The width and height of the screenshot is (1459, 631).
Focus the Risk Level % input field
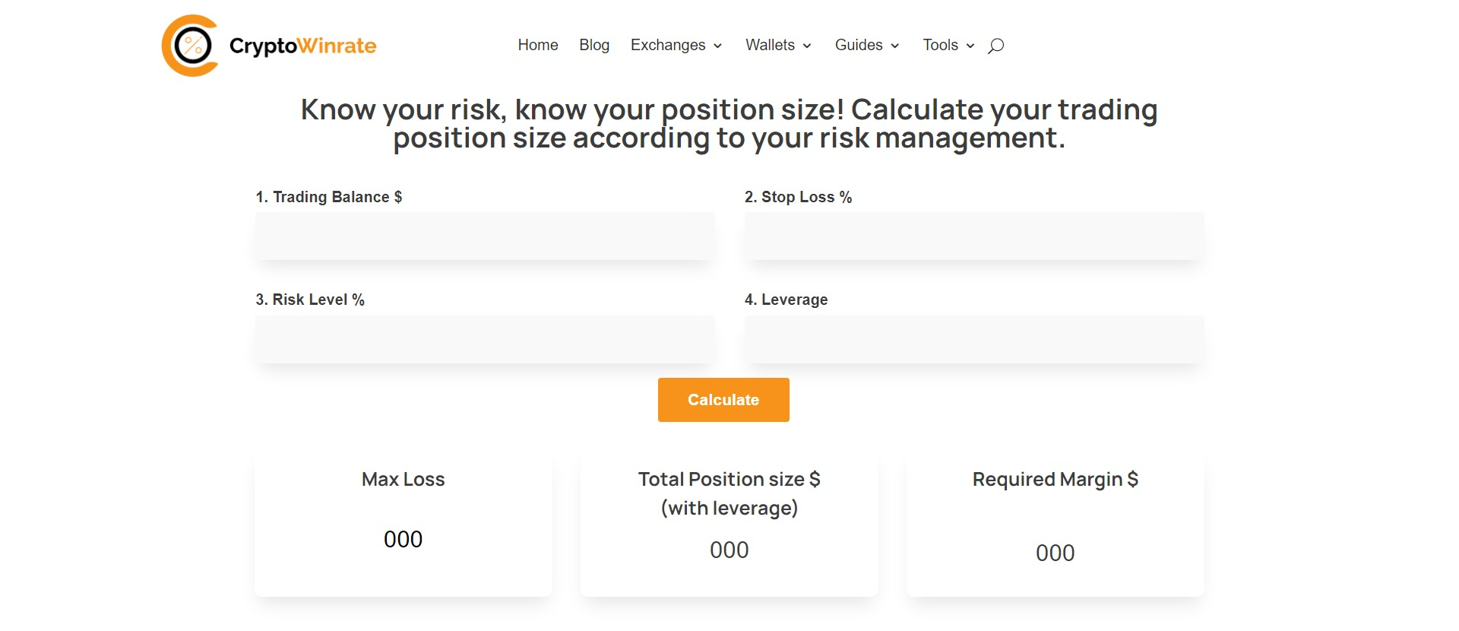(x=485, y=339)
